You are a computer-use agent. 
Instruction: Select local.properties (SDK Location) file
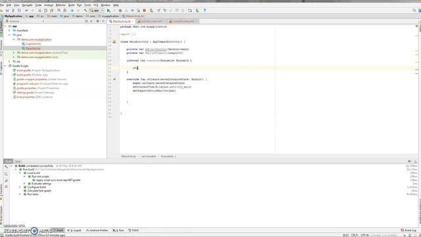pos(35,97)
